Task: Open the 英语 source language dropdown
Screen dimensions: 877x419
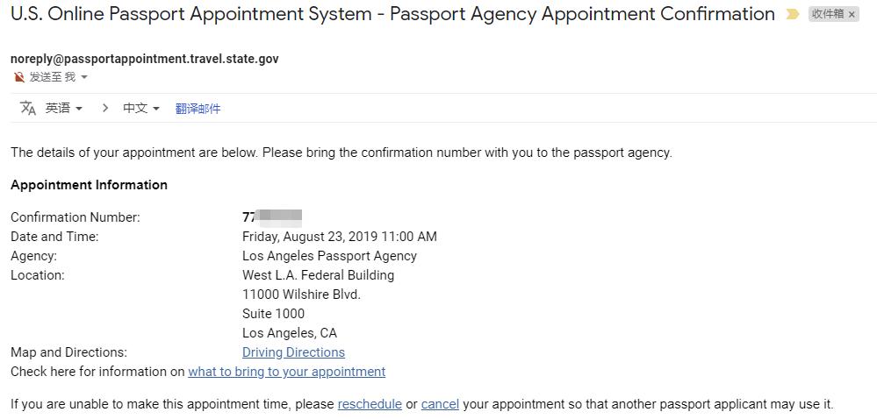Action: point(64,108)
